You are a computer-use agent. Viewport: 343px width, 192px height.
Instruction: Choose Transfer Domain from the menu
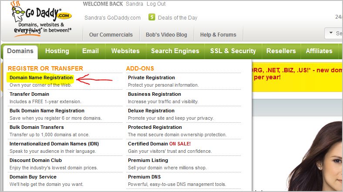pos(29,94)
